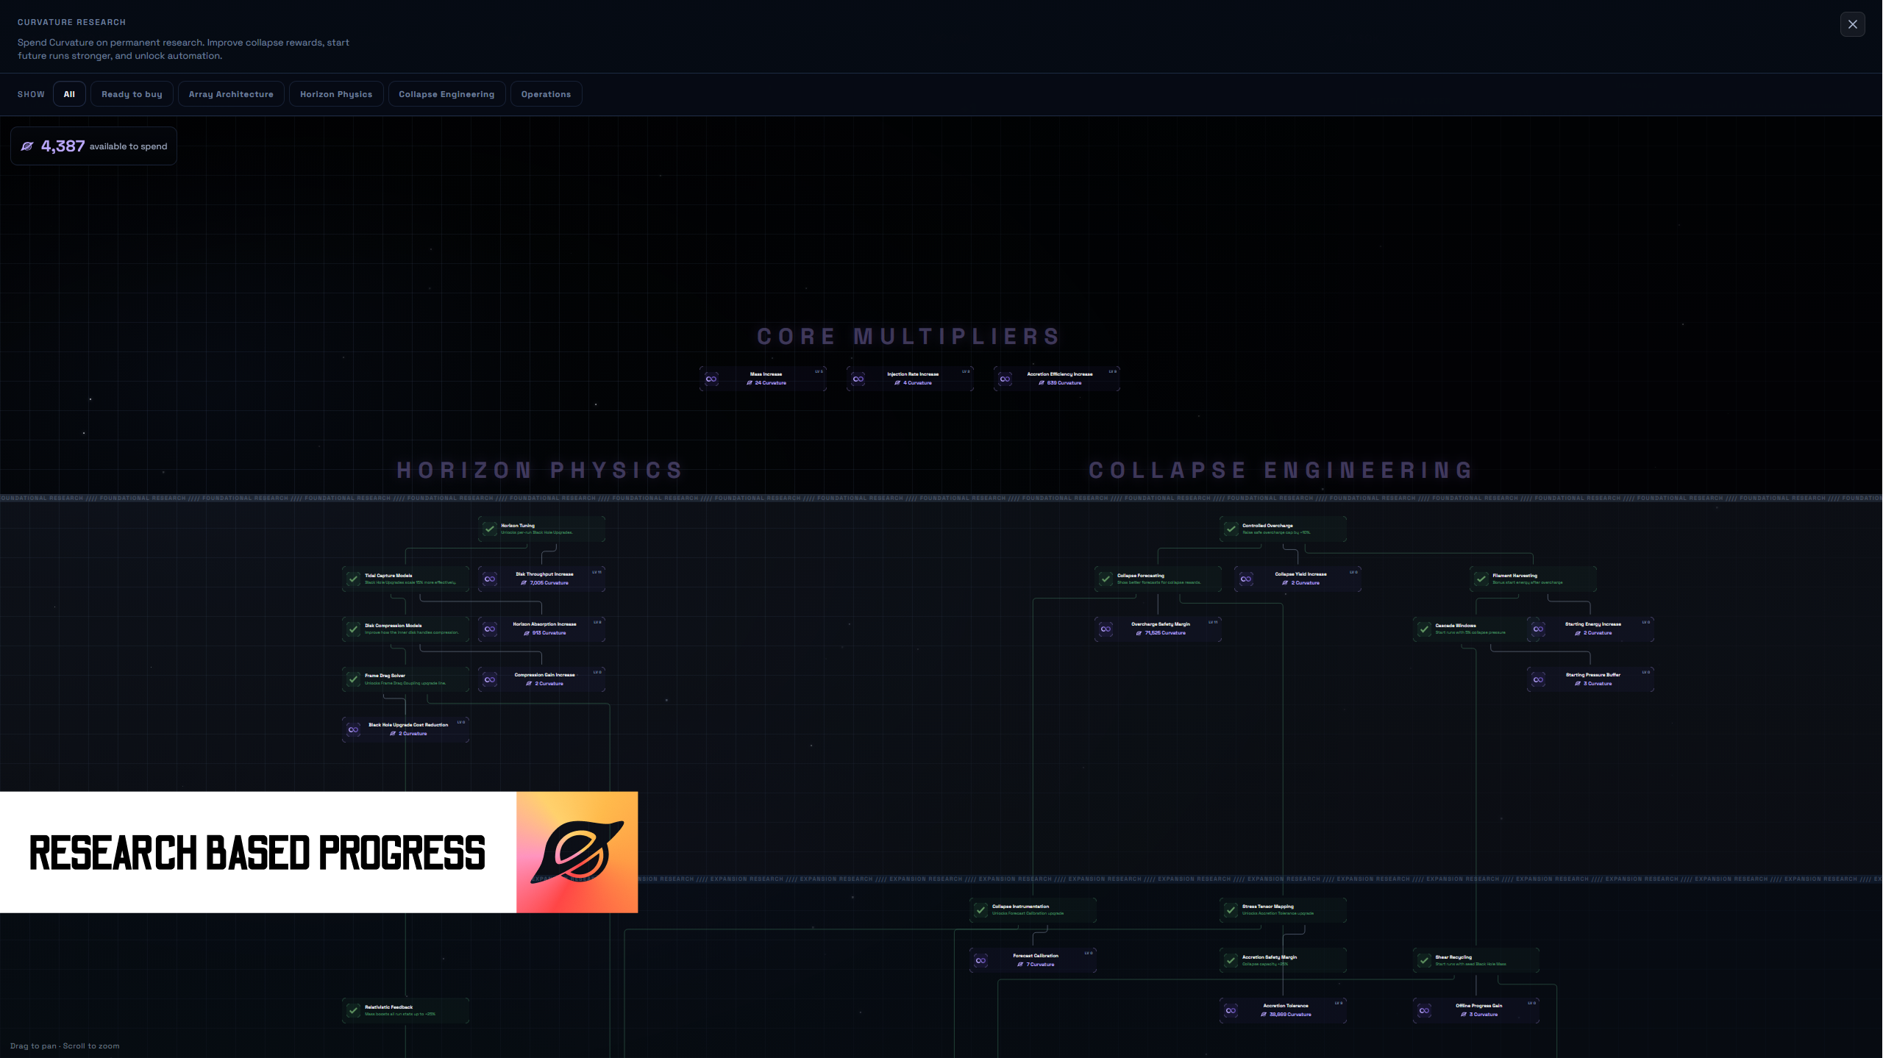Click the Collapse Forecasting checkmark icon
The height and width of the screenshot is (1058, 1883).
click(x=1106, y=579)
